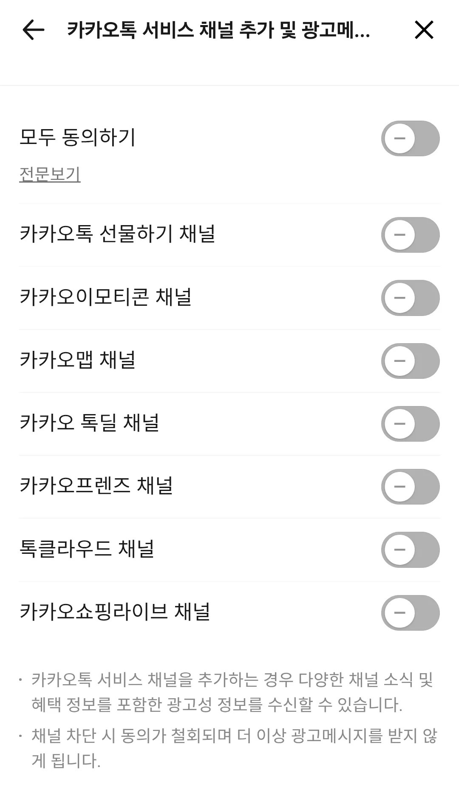Tap the 카카오 톡딜 채널 label

[x=89, y=423]
